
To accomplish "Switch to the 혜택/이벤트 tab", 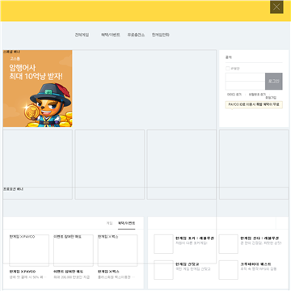I will pyautogui.click(x=127, y=223).
